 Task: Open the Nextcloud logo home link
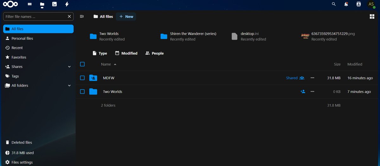10,4
